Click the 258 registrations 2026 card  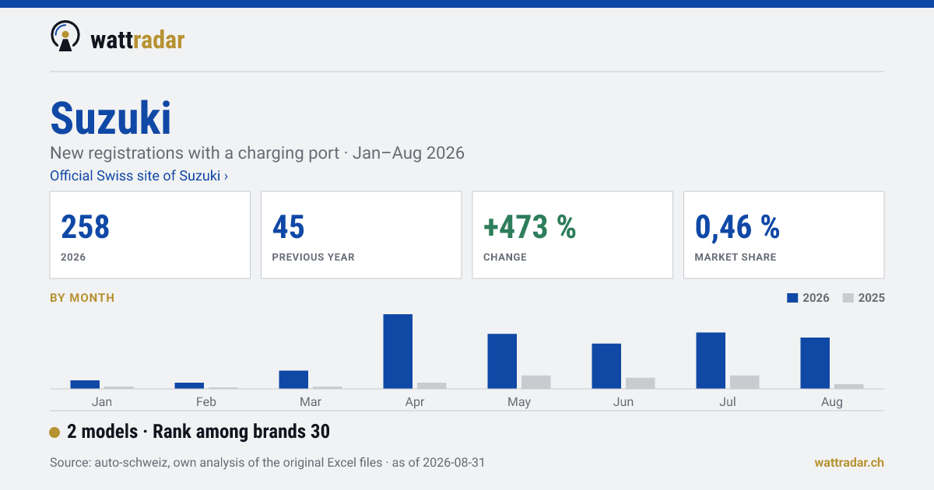point(150,235)
